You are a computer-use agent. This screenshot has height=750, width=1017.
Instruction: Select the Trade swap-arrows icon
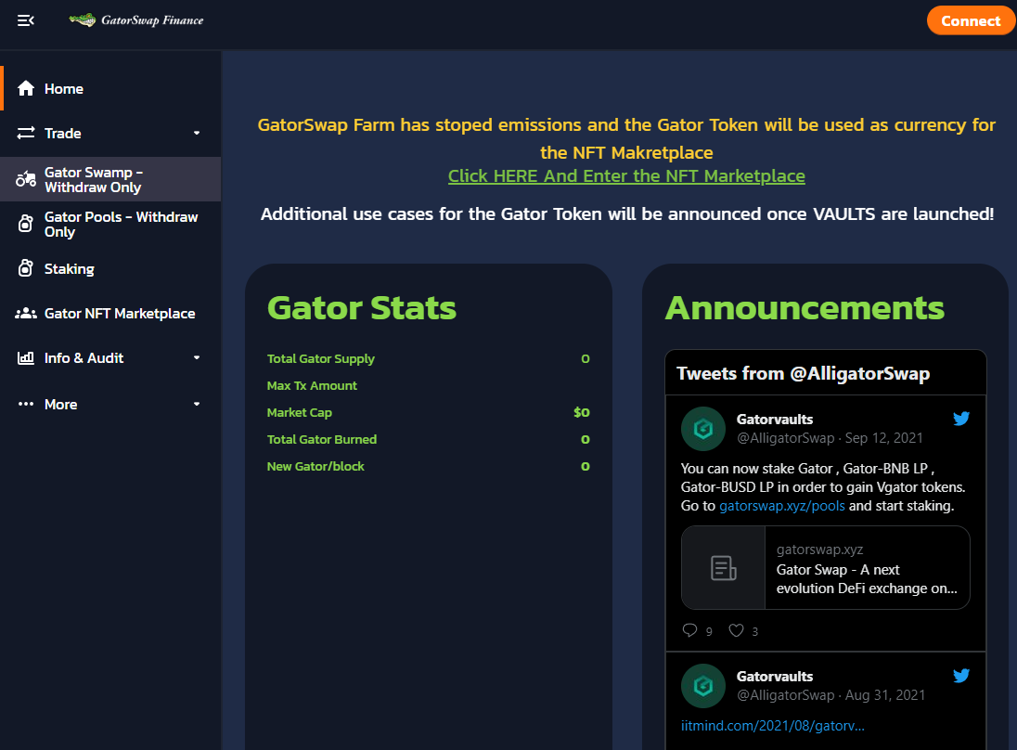25,133
